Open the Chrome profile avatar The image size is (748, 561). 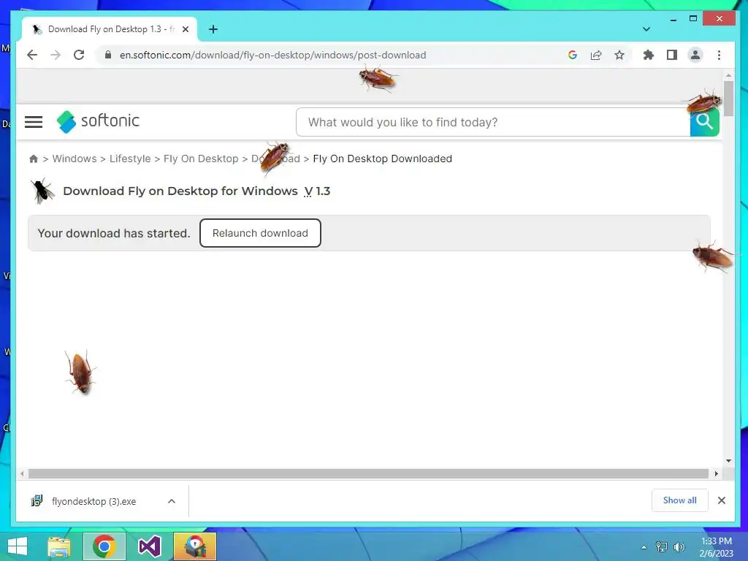tap(695, 55)
